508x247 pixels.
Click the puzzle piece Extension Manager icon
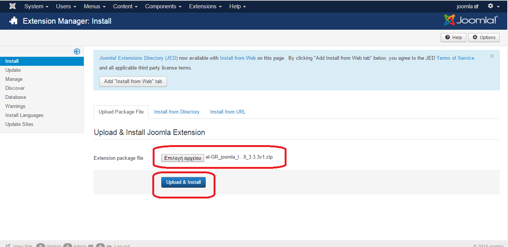click(14, 21)
